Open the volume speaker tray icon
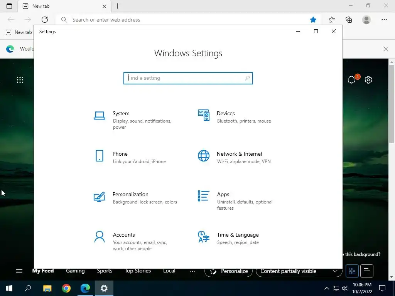395x296 pixels. [x=345, y=288]
